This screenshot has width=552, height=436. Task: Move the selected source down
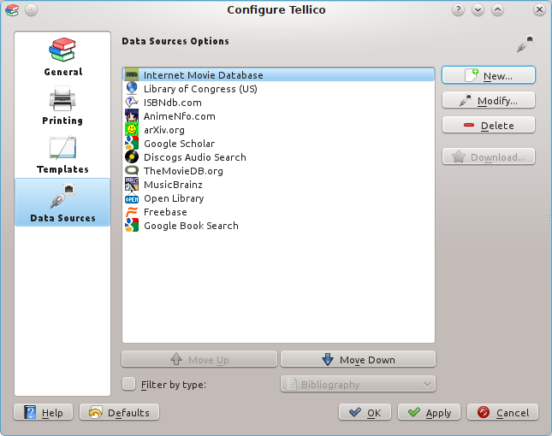coord(358,360)
